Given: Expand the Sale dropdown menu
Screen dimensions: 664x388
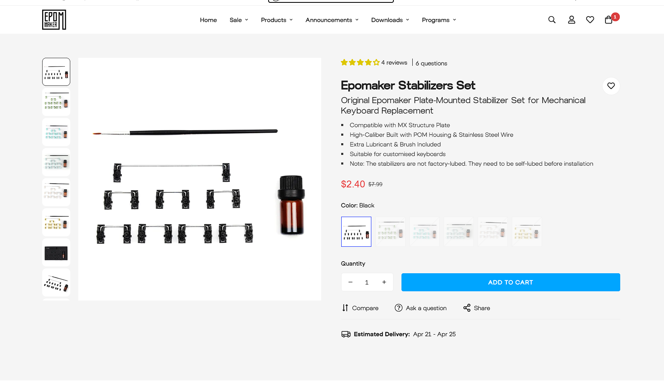Looking at the screenshot, I should pos(239,20).
